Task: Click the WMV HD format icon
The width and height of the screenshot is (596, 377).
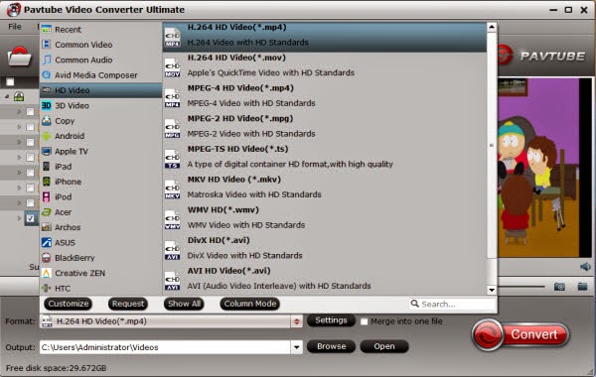Action: pos(172,220)
